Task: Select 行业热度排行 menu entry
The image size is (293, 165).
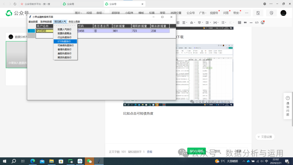Action: [65, 37]
